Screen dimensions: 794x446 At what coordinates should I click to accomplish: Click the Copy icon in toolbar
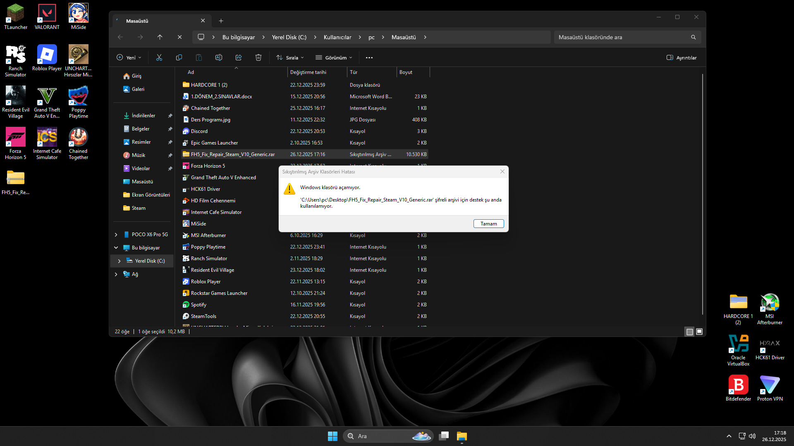pos(179,58)
